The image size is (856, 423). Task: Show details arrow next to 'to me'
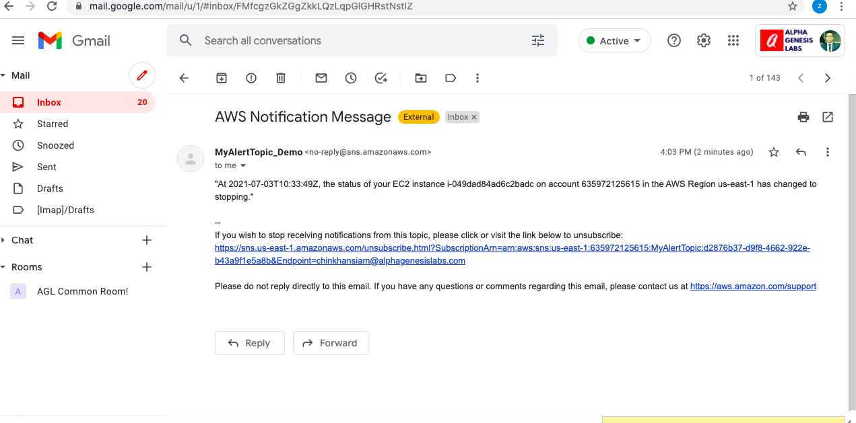pos(243,165)
